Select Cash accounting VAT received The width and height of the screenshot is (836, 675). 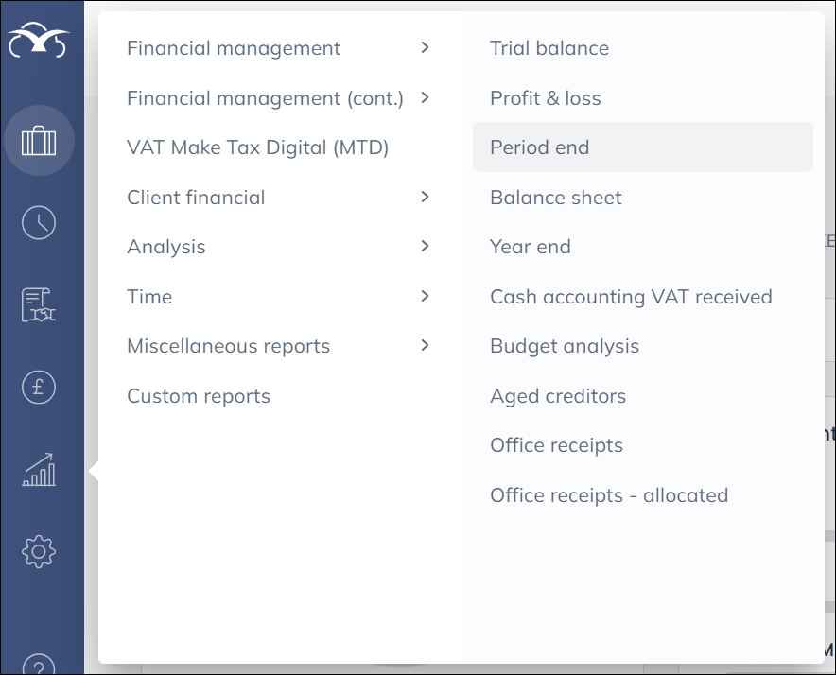[631, 297]
